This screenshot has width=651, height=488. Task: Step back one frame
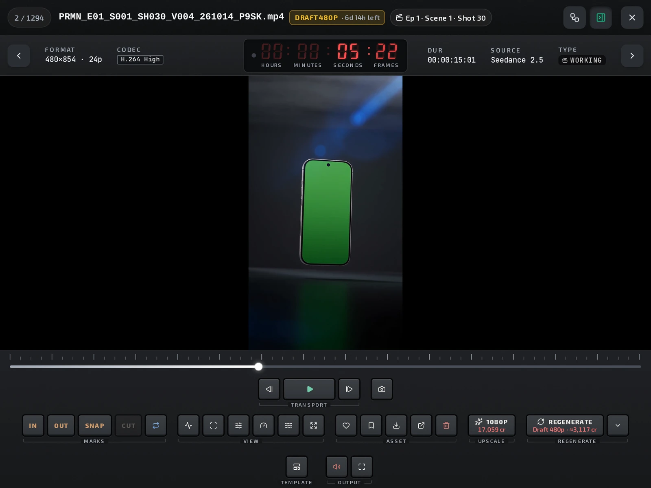click(x=269, y=389)
